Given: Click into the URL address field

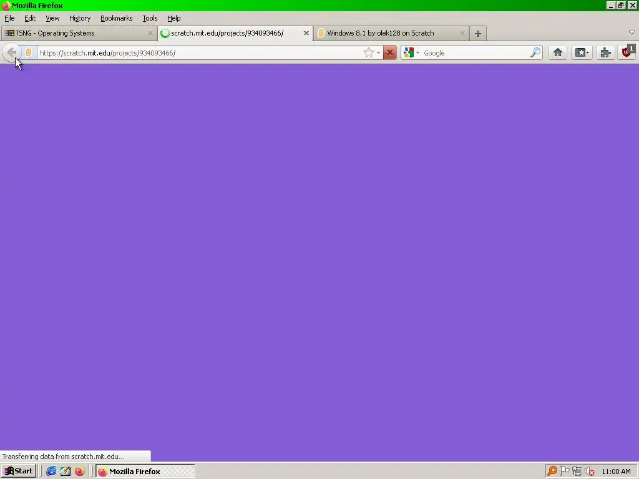Looking at the screenshot, I should pyautogui.click(x=200, y=53).
